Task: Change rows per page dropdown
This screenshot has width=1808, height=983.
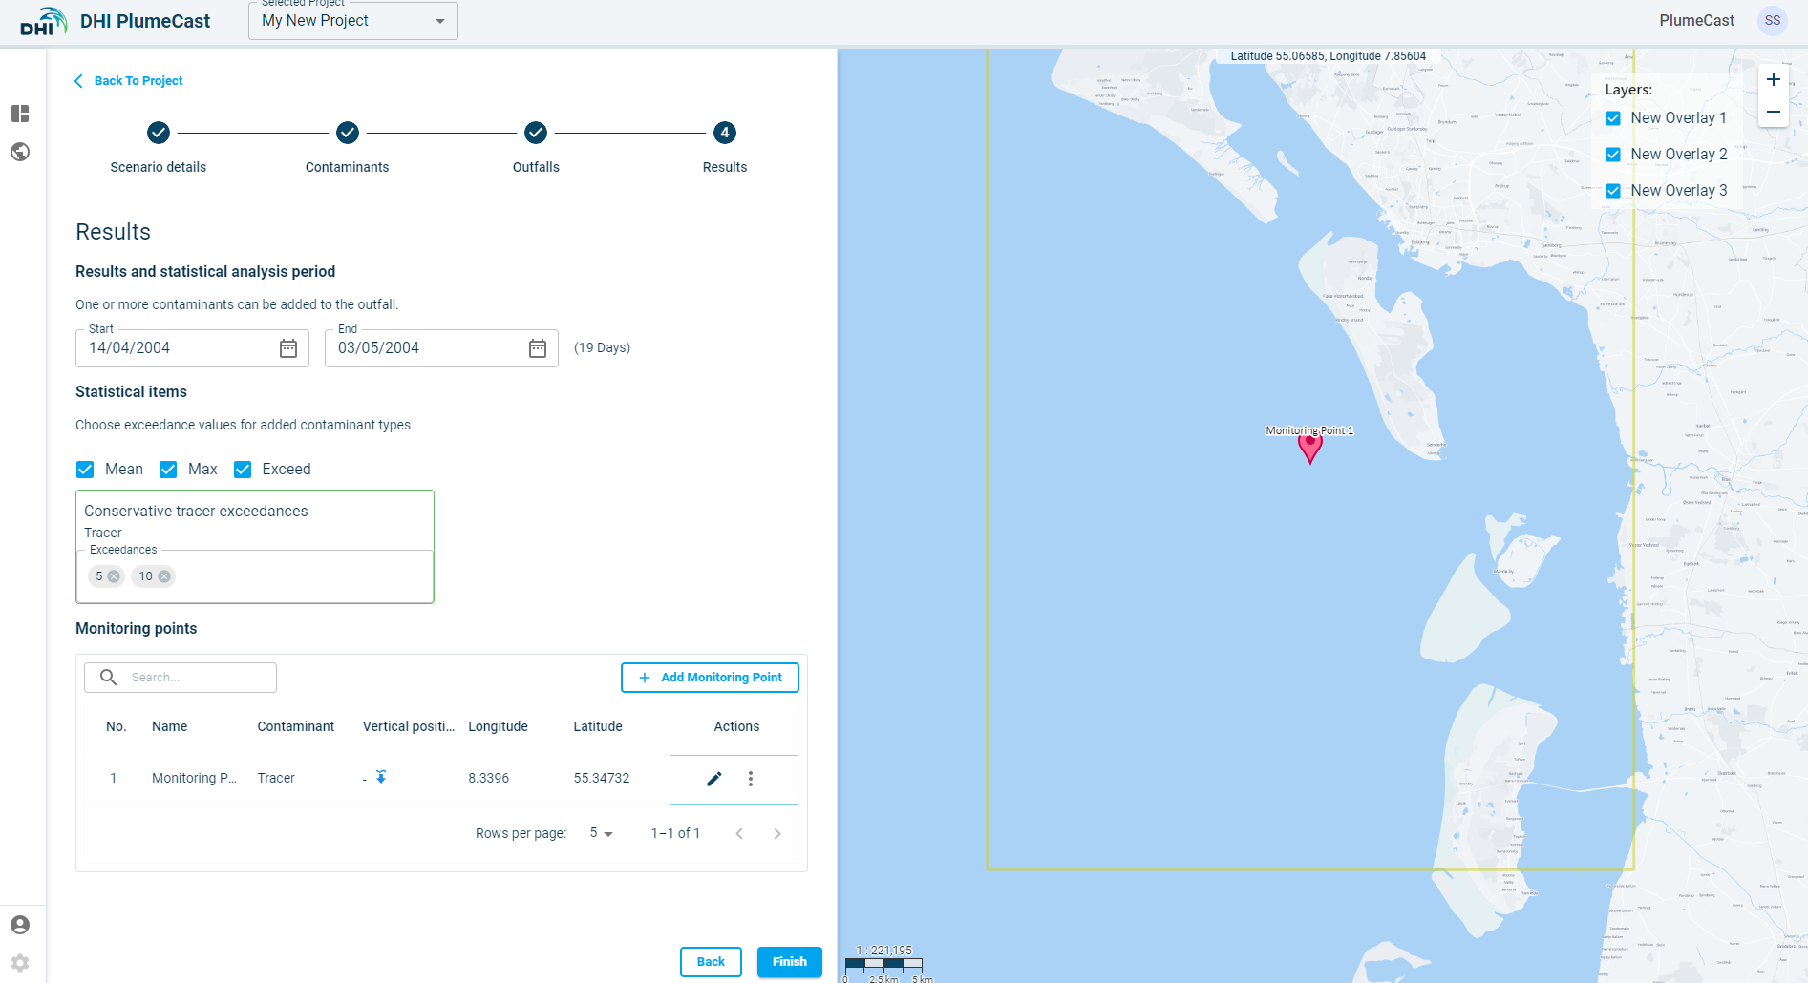Action: pos(601,833)
